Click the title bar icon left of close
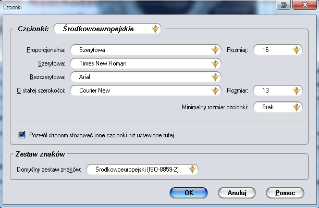 (x=284, y=5)
